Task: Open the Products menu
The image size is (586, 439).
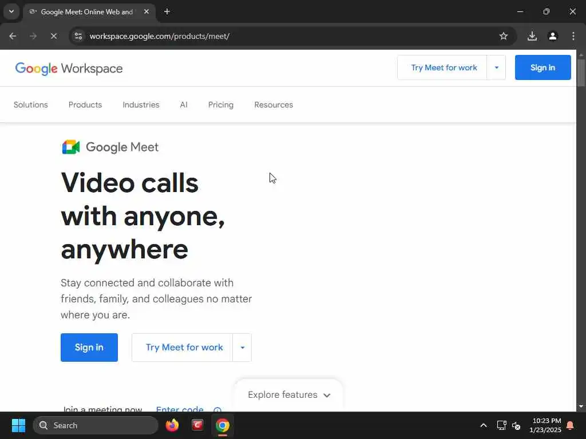Action: (x=85, y=105)
